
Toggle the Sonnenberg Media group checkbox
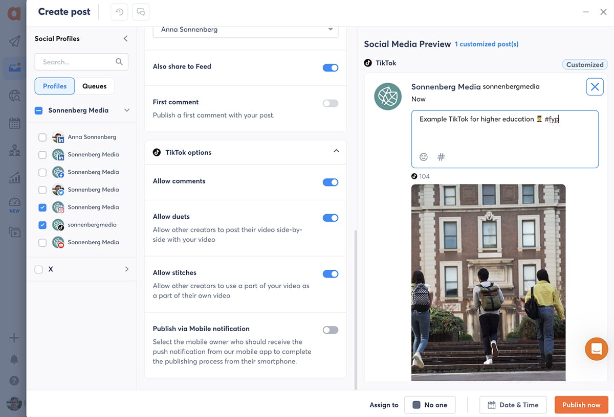pyautogui.click(x=38, y=110)
